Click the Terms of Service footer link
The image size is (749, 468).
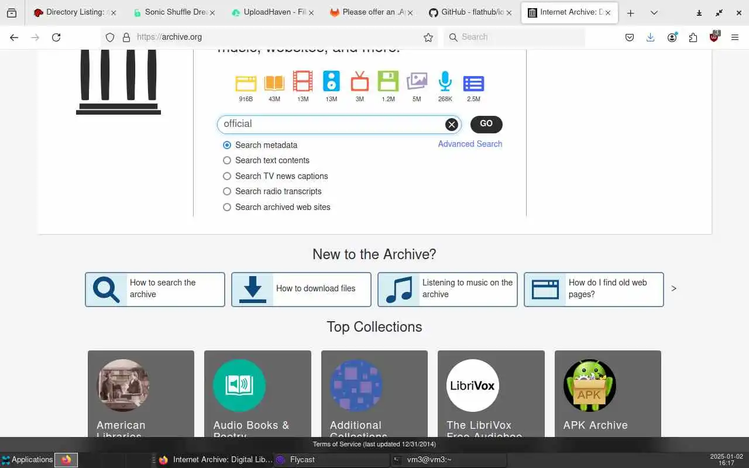(x=374, y=444)
